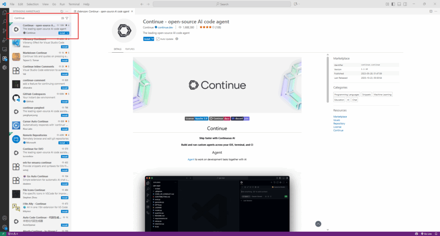Open Customize Layout icon in title bar
Image resolution: width=440 pixels, height=236 pixels.
pyautogui.click(x=387, y=4)
